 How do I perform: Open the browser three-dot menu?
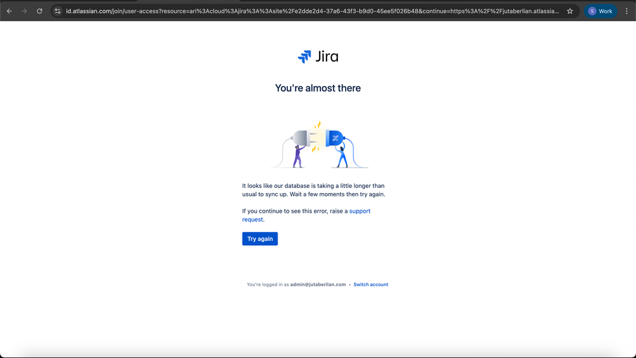point(626,11)
